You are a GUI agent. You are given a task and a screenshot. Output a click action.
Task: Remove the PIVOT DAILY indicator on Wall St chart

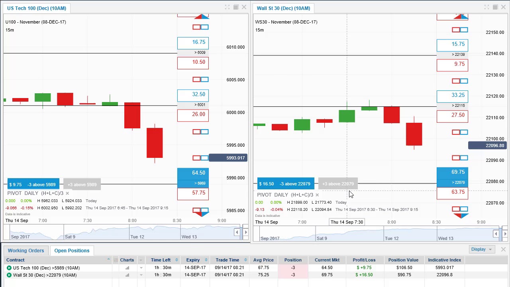[x=317, y=195]
